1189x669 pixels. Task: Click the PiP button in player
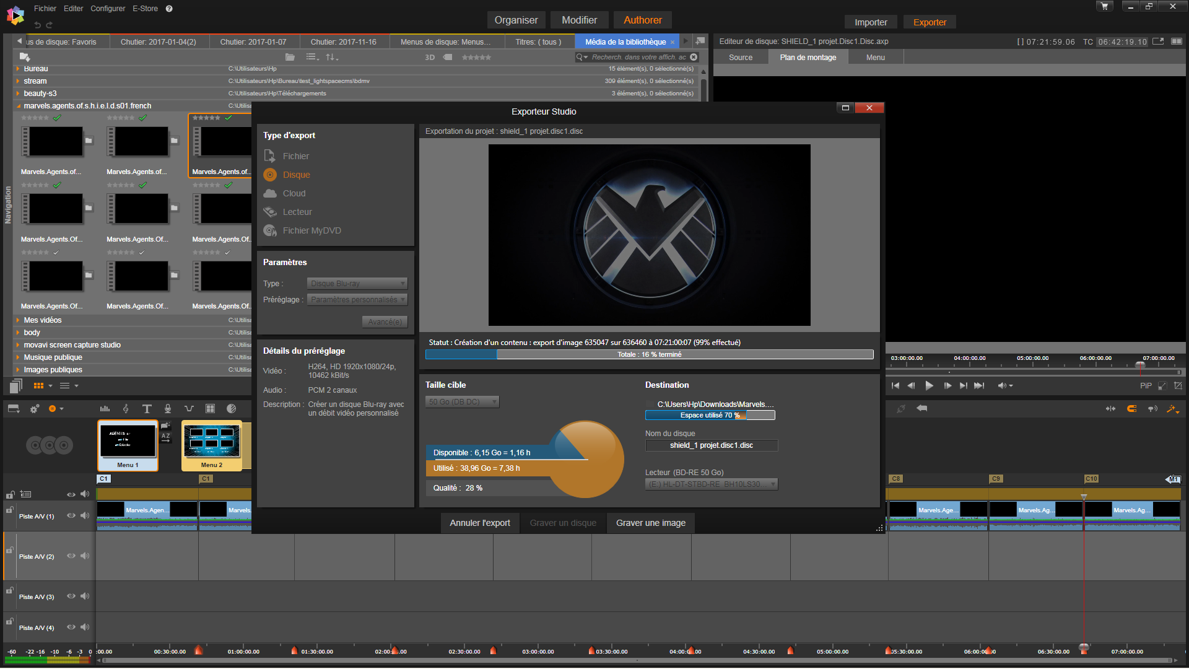[x=1145, y=386]
